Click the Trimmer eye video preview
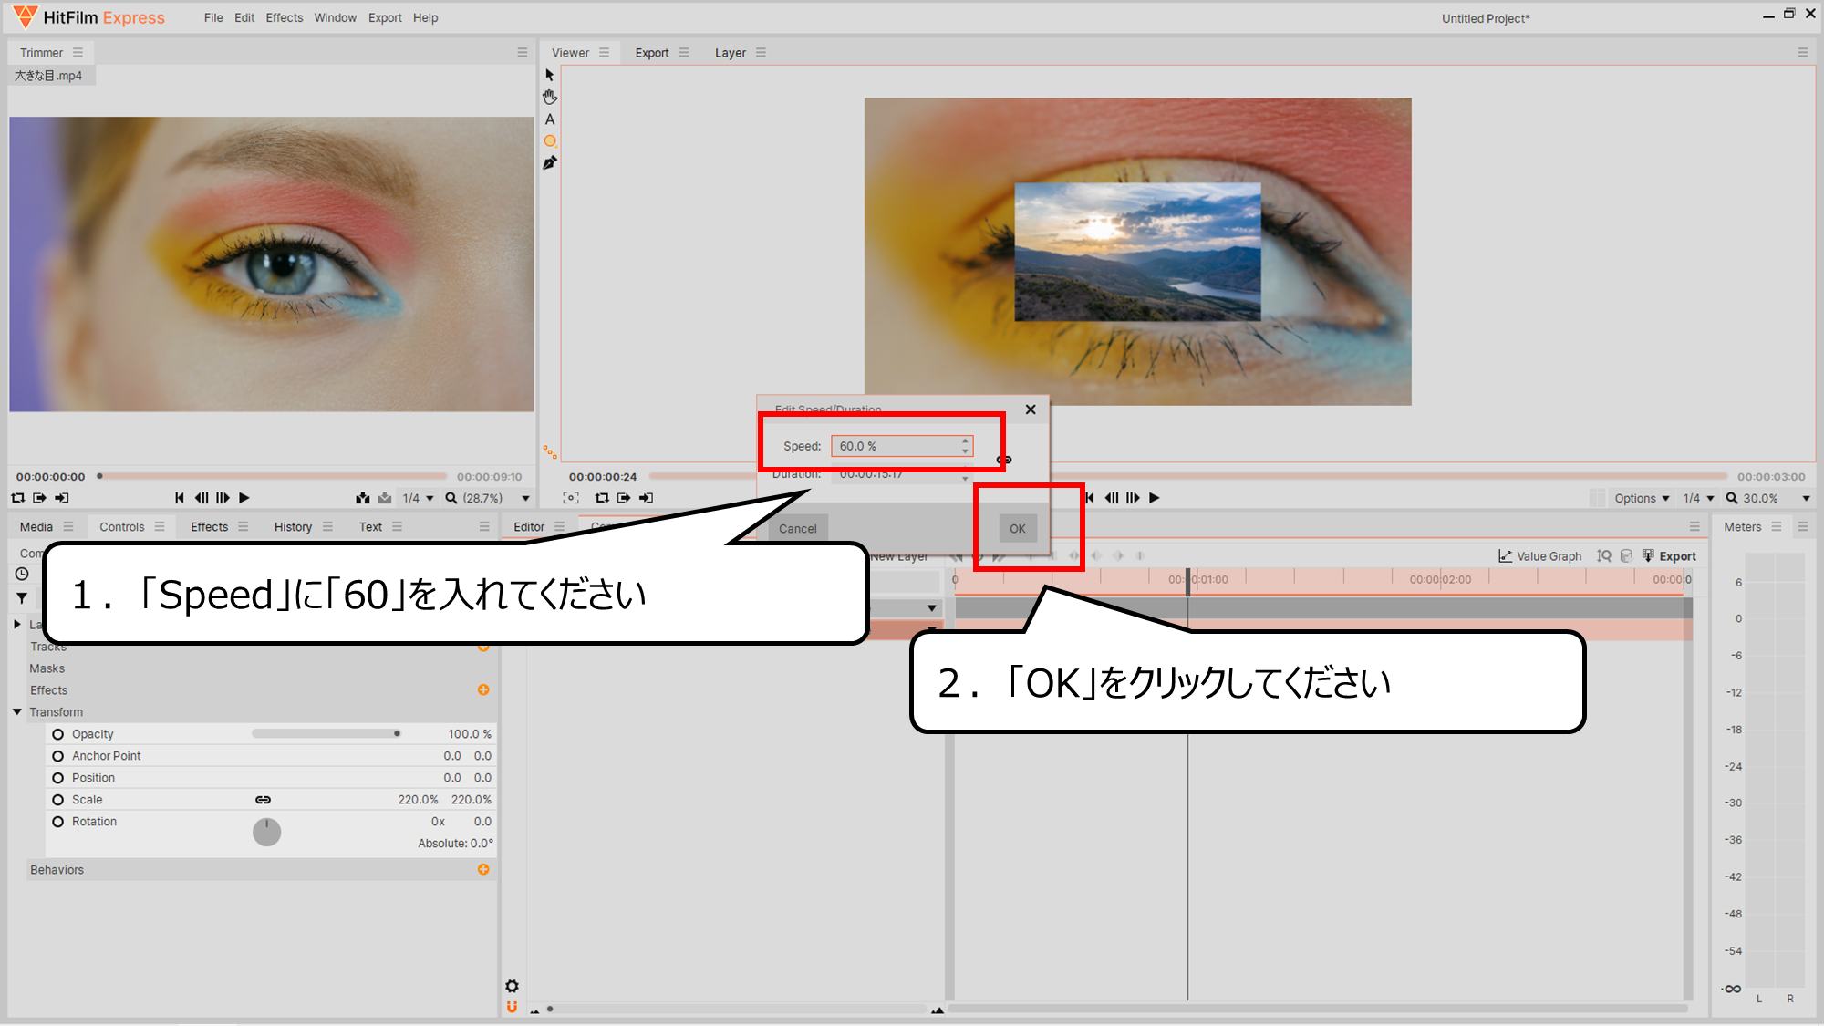Viewport: 1824px width, 1026px height. pyautogui.click(x=271, y=264)
